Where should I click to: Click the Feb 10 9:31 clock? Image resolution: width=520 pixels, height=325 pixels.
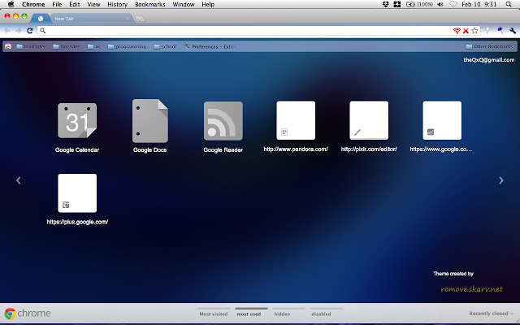click(479, 4)
